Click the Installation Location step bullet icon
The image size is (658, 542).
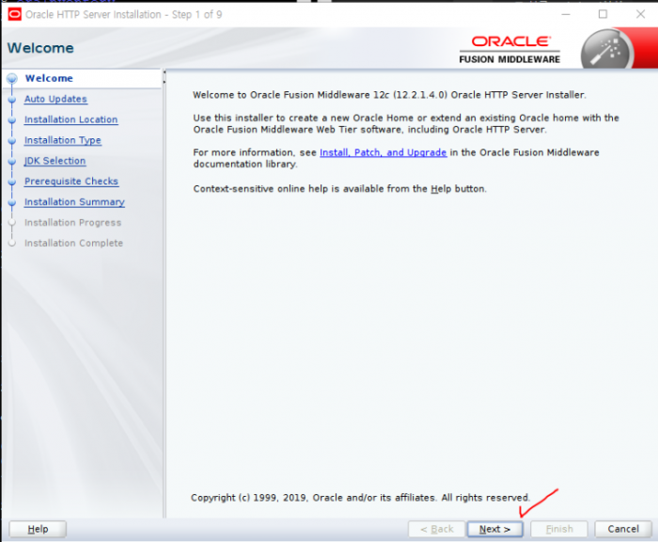click(x=12, y=120)
